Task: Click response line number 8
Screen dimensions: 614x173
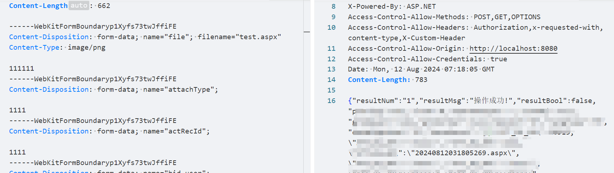Action: click(x=333, y=6)
